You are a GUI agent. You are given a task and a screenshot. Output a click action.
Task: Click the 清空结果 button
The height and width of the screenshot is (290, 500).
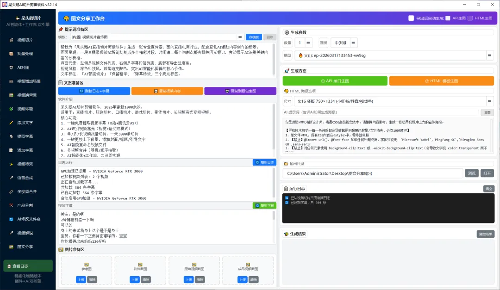pyautogui.click(x=486, y=234)
